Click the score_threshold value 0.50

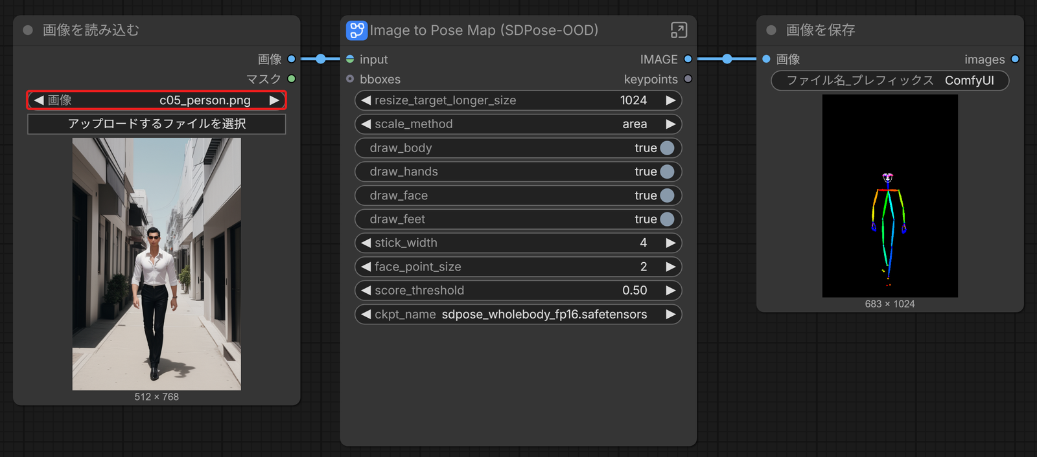pos(635,290)
